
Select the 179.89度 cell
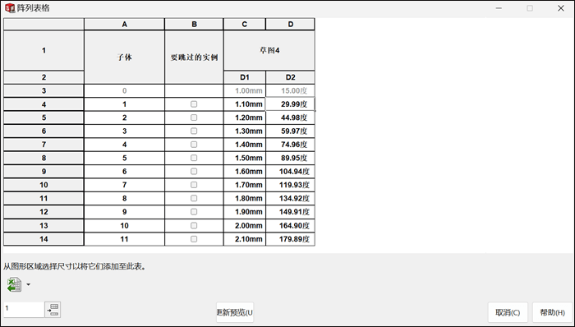[290, 239]
